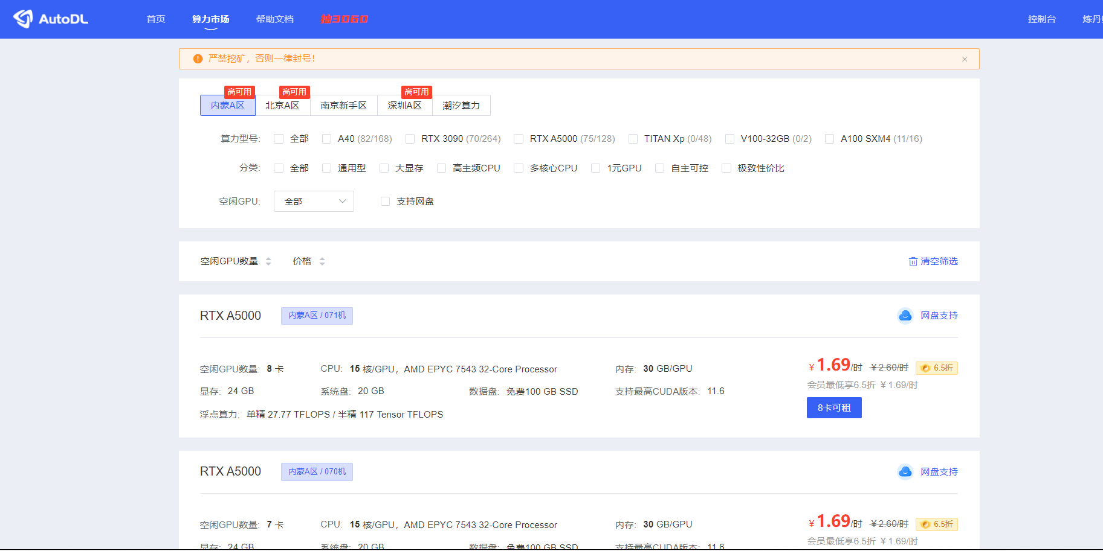The height and width of the screenshot is (551, 1103).
Task: Click ¥1.69/时 price on 071机 card
Action: click(835, 366)
